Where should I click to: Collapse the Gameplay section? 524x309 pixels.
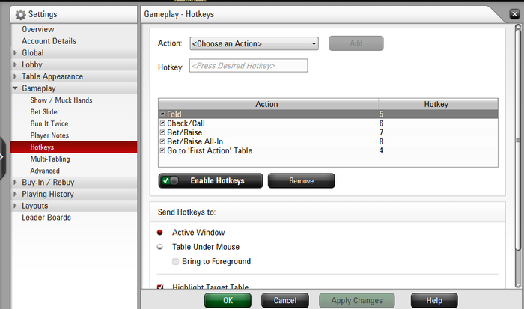coord(16,88)
